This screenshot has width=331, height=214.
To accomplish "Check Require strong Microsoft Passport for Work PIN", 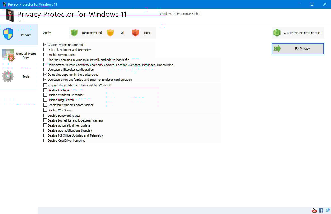I will pyautogui.click(x=45, y=85).
